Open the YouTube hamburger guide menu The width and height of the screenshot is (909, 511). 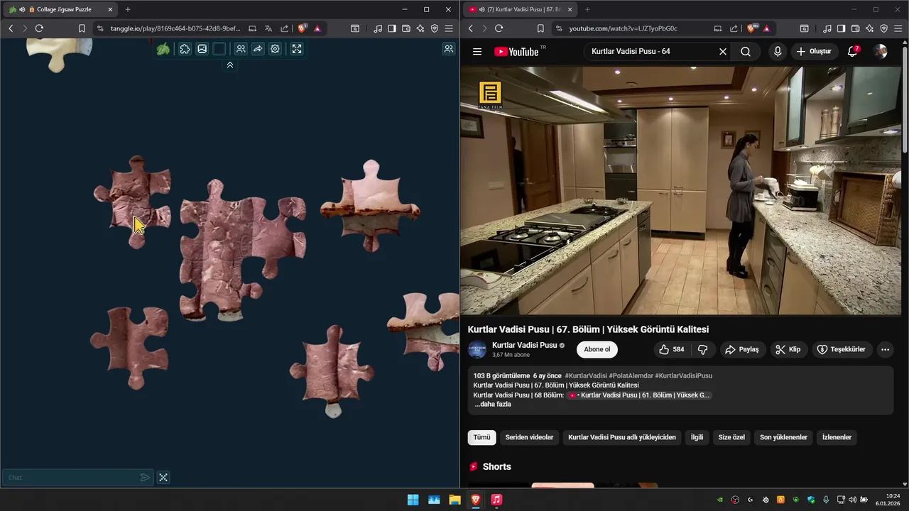coord(477,51)
